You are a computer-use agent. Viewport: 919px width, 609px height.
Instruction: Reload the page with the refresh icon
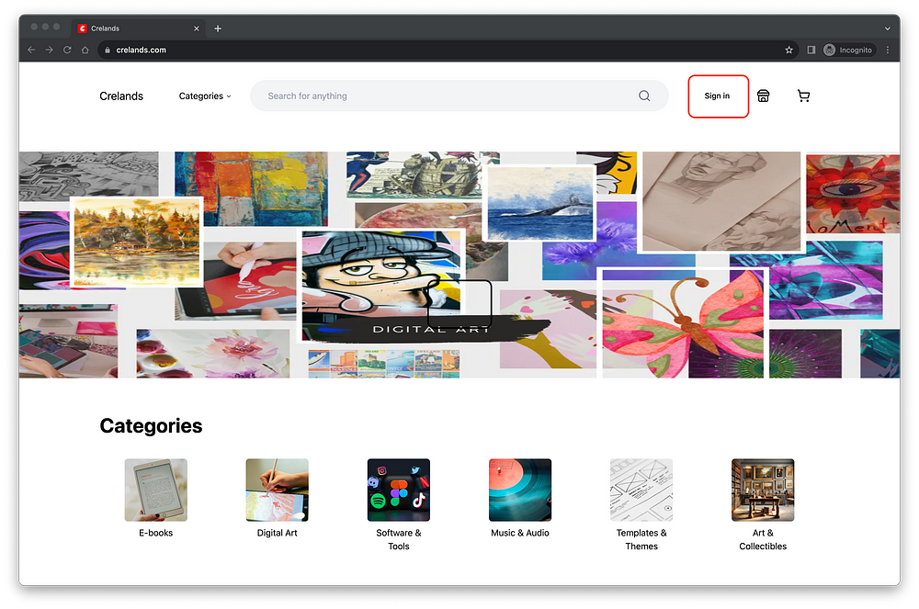(x=67, y=50)
